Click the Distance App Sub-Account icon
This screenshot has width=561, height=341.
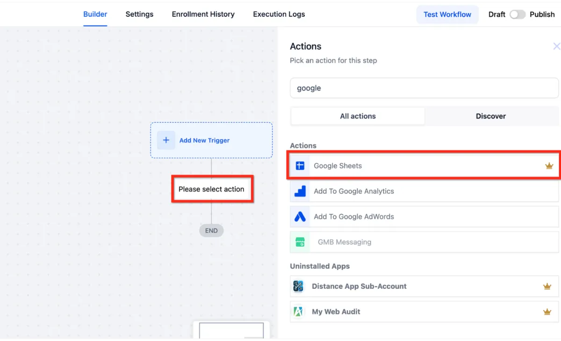pyautogui.click(x=298, y=286)
